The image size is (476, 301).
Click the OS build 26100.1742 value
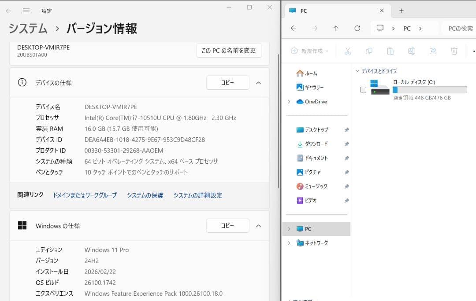pyautogui.click(x=100, y=283)
